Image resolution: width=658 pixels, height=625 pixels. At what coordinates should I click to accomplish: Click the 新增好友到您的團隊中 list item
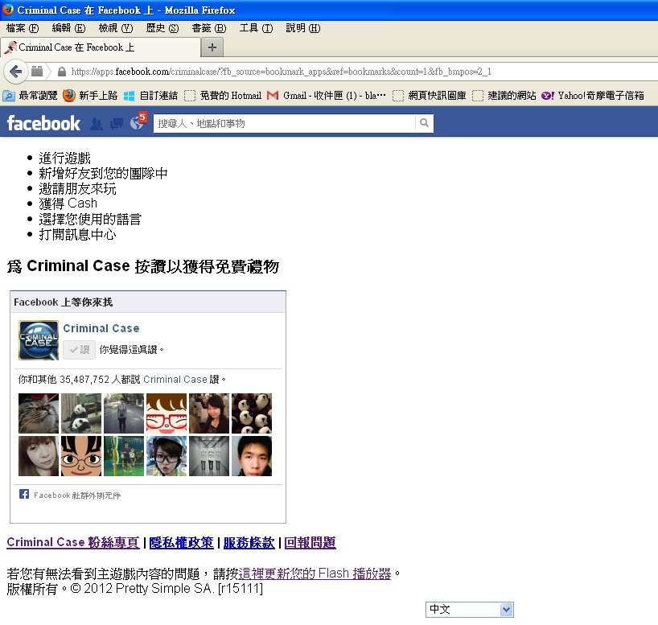click(x=103, y=174)
